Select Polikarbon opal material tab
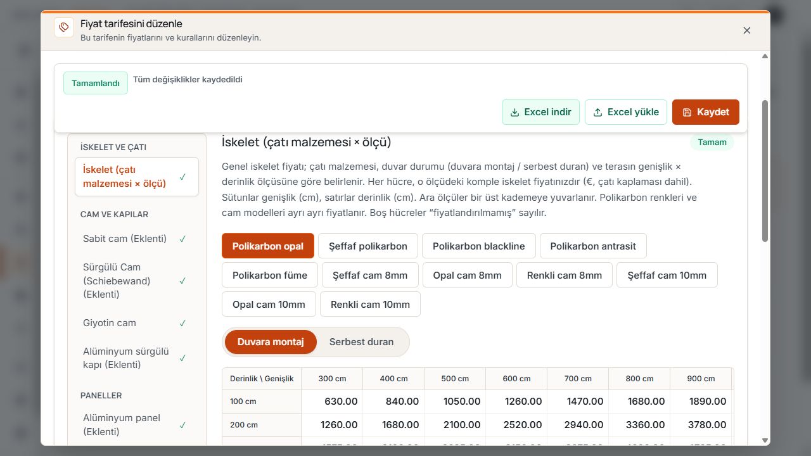The width and height of the screenshot is (811, 456). tap(268, 246)
